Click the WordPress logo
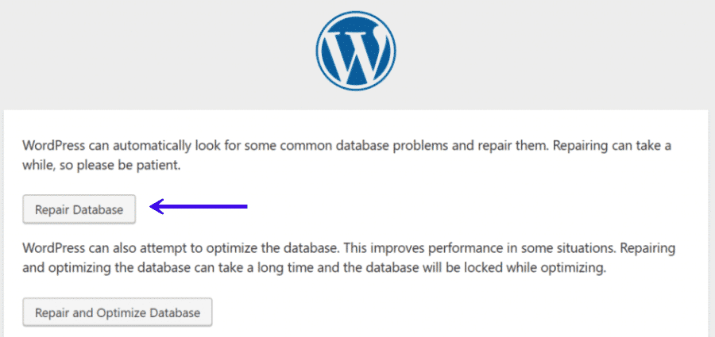The image size is (715, 337). (x=356, y=49)
